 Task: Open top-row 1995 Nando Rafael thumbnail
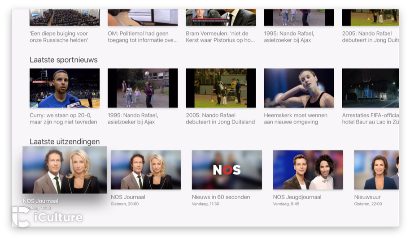[x=299, y=17]
